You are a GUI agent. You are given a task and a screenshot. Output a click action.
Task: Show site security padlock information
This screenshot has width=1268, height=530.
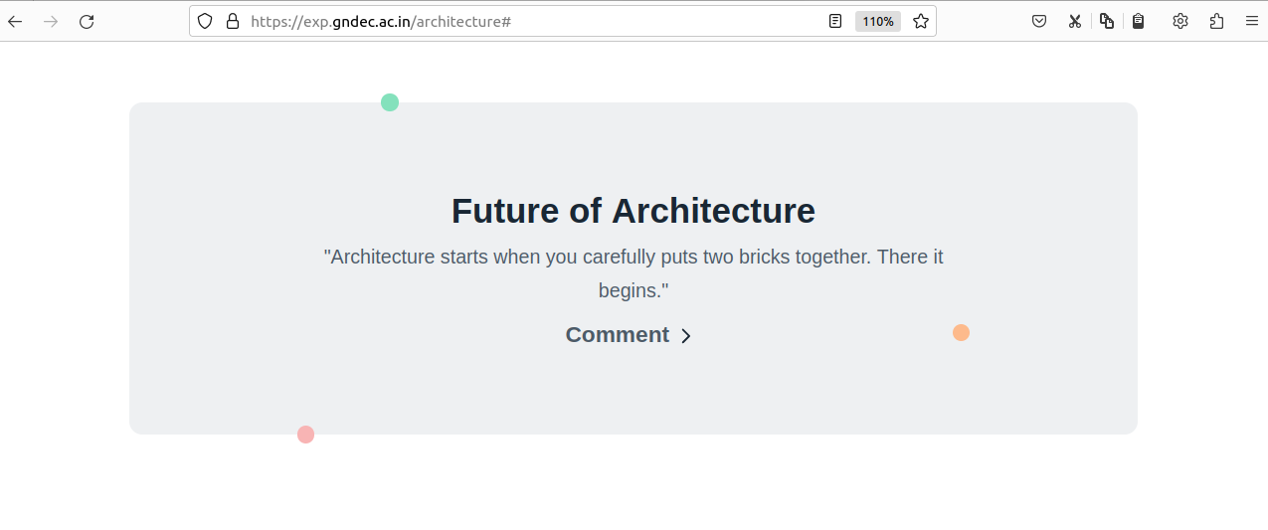pos(233,21)
